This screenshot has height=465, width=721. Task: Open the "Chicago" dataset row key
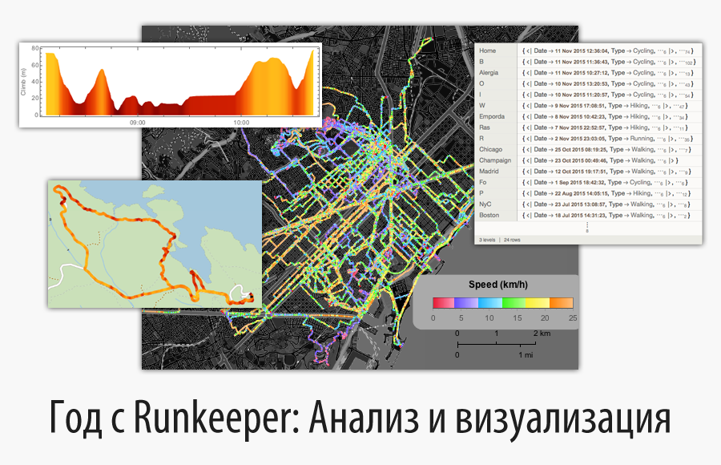(490, 149)
